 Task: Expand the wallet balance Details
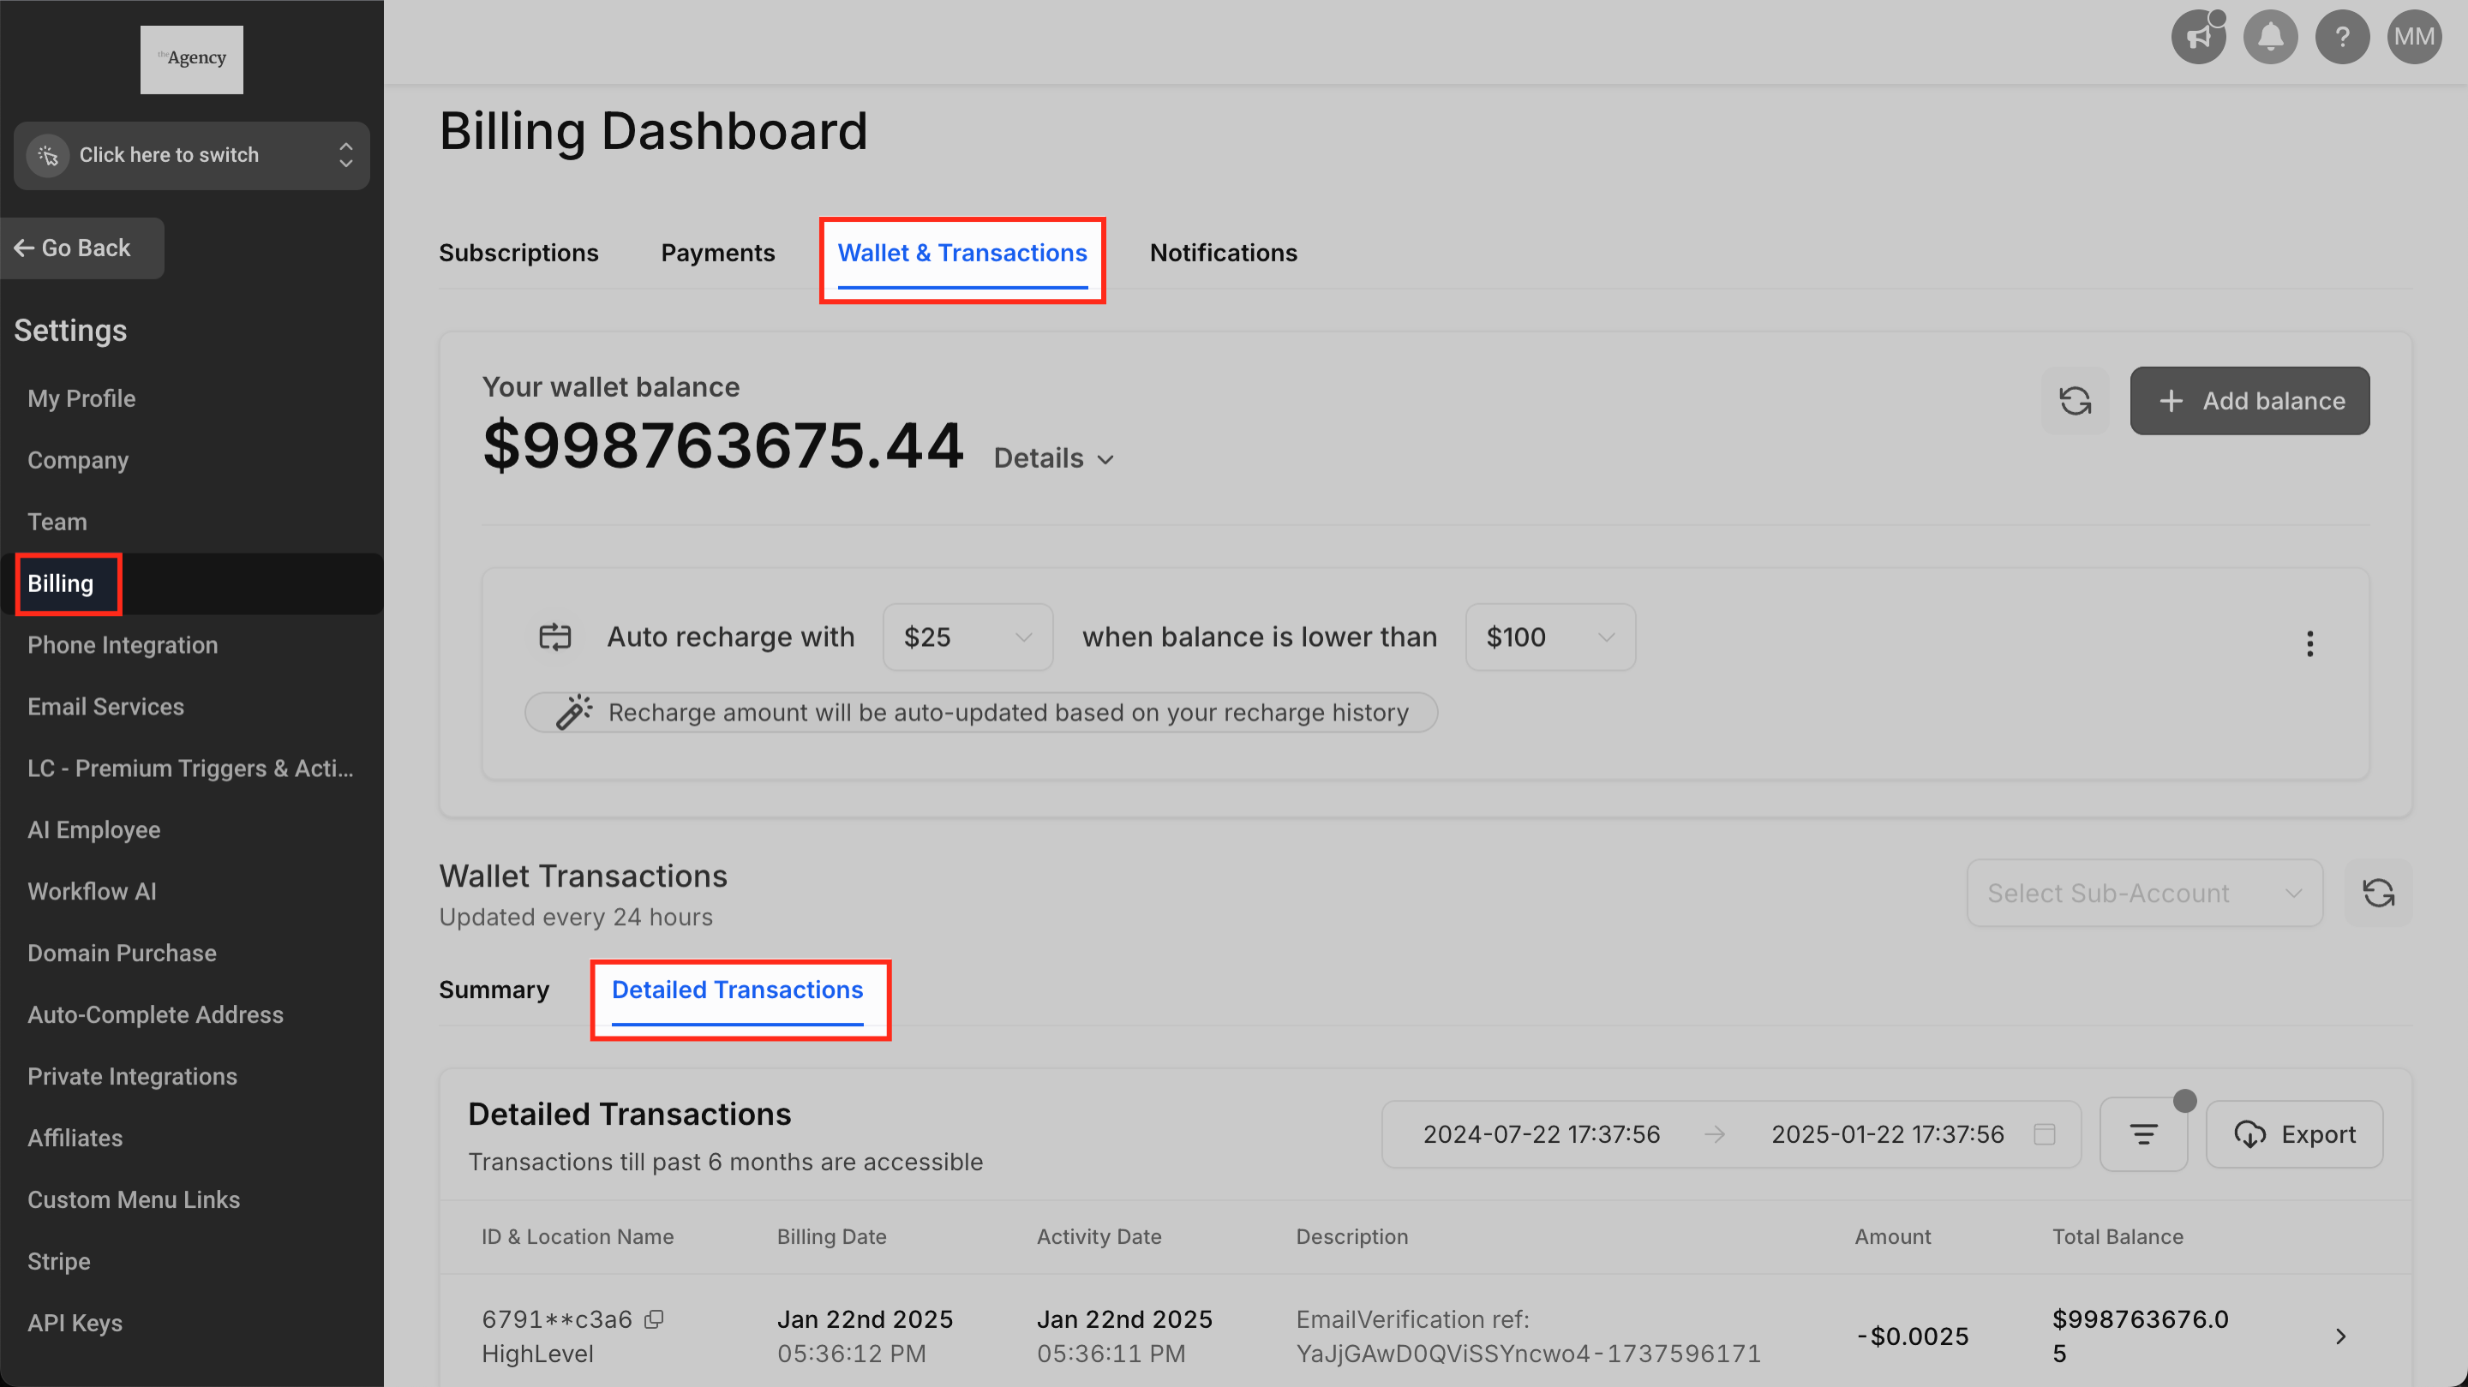(x=1053, y=457)
